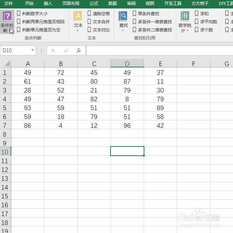Run the 多条件二维表查找 command
This screenshot has height=233, width=233.
(155, 30)
